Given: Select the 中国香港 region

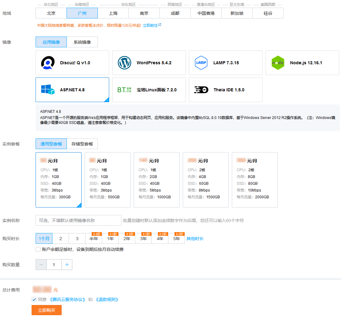Looking at the screenshot, I should pyautogui.click(x=206, y=13).
